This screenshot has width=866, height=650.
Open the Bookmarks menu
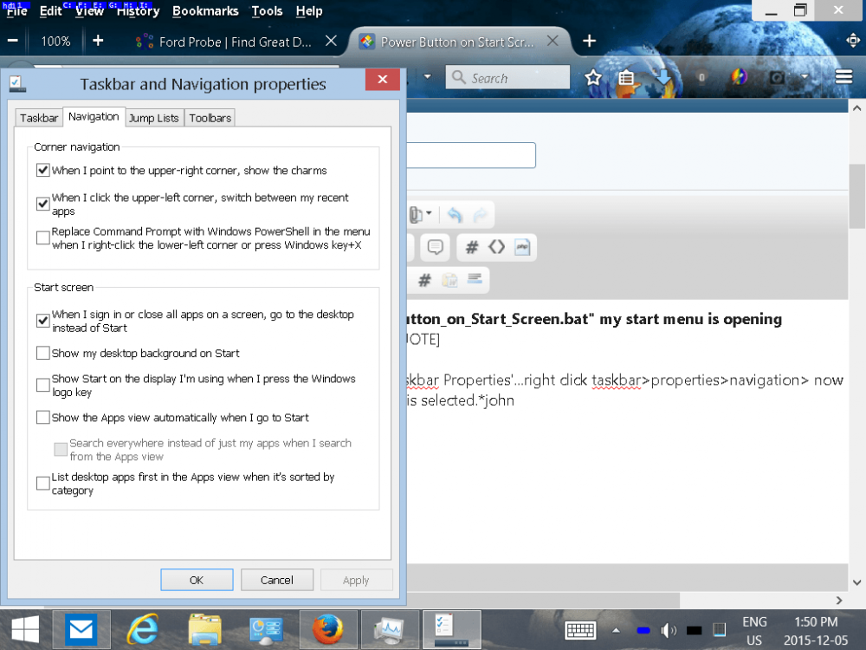[x=204, y=11]
